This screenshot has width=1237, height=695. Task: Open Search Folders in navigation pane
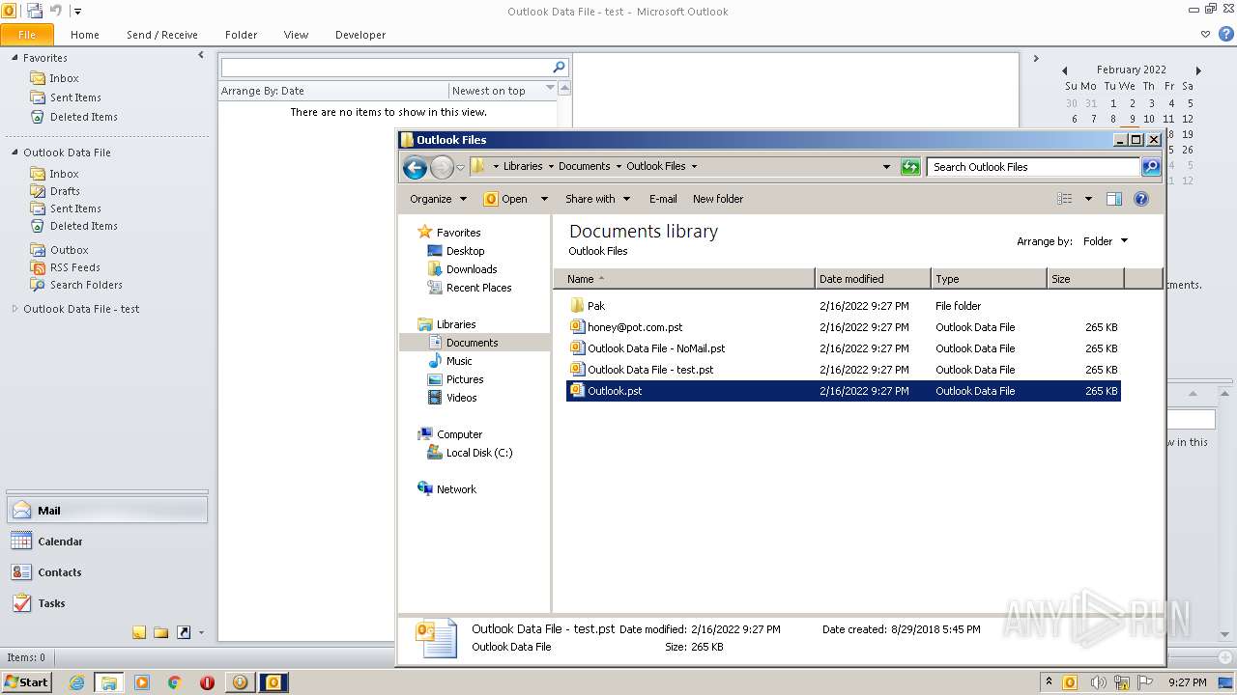tap(86, 285)
